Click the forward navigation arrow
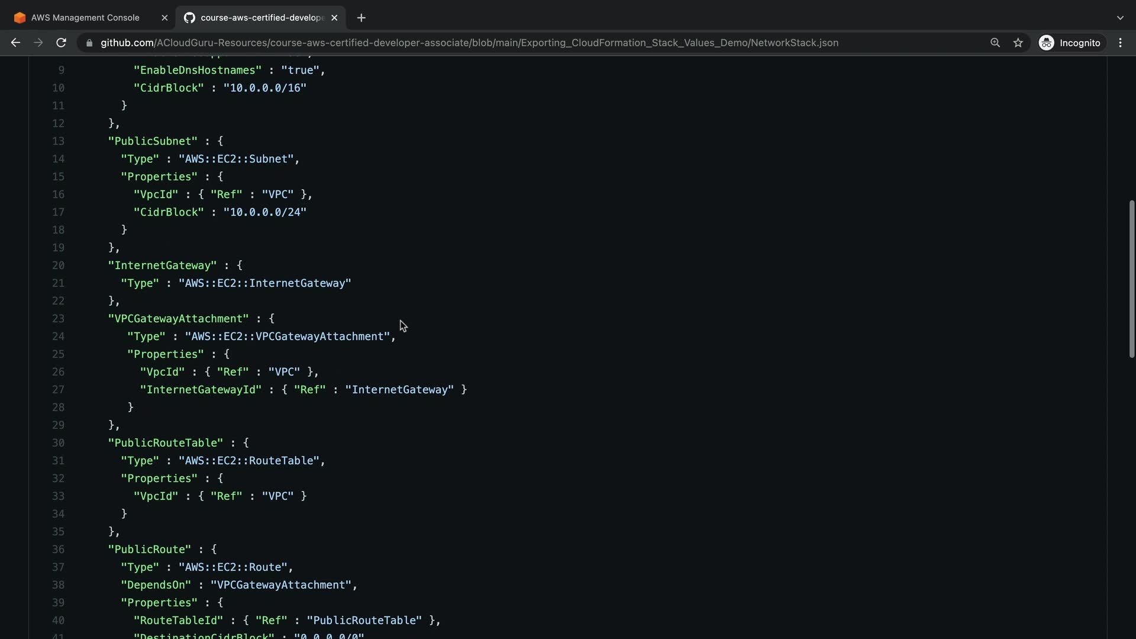Viewport: 1136px width, 639px height. pos(38,43)
